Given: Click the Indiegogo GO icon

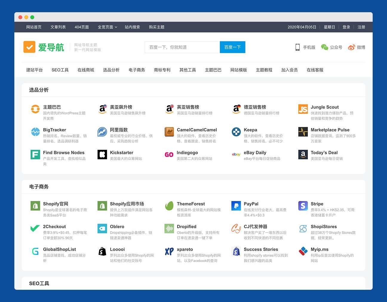Looking at the screenshot, I should [x=169, y=155].
